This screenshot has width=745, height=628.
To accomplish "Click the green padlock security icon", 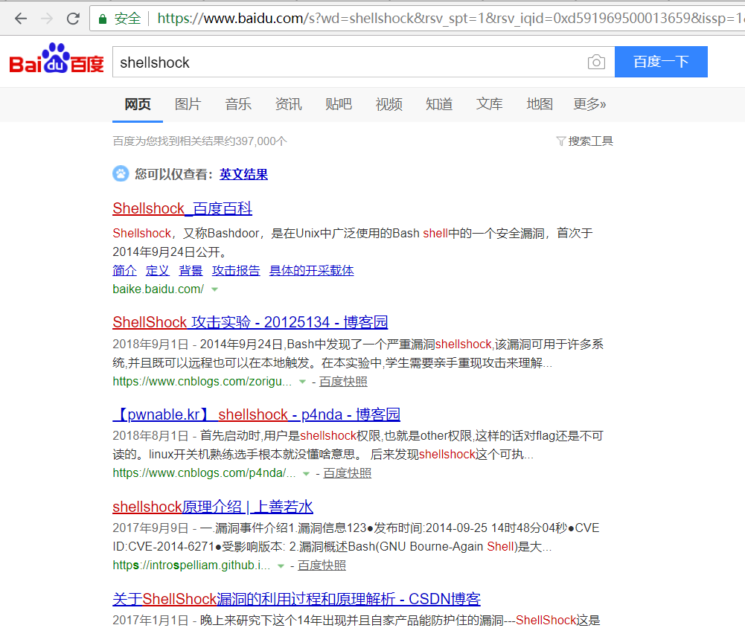I will (x=102, y=19).
